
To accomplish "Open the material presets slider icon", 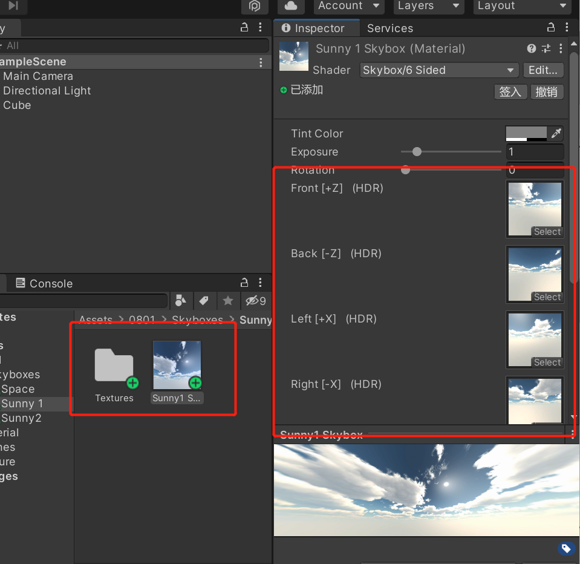I will click(x=546, y=48).
